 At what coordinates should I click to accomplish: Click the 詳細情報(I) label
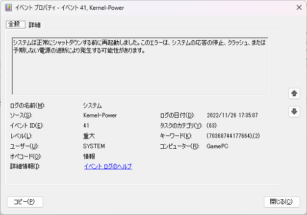click(25, 166)
